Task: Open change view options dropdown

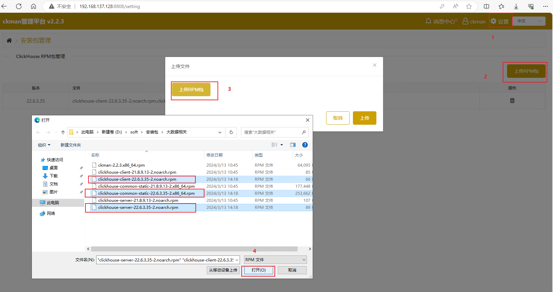Action: tap(282, 145)
